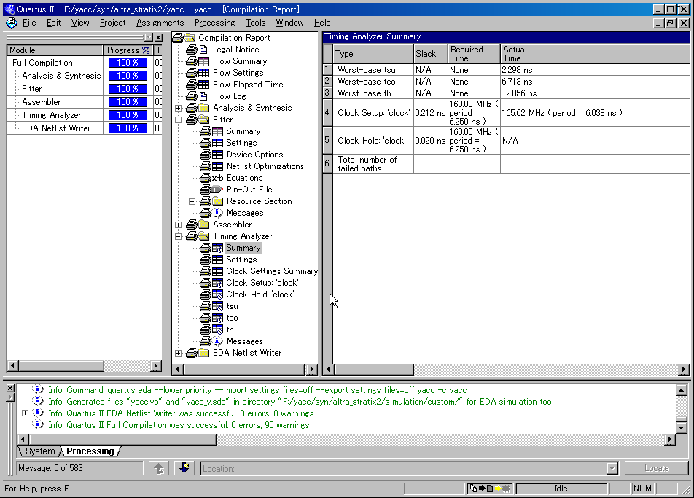
Task: Click next message down-arrow button
Action: pyautogui.click(x=184, y=468)
